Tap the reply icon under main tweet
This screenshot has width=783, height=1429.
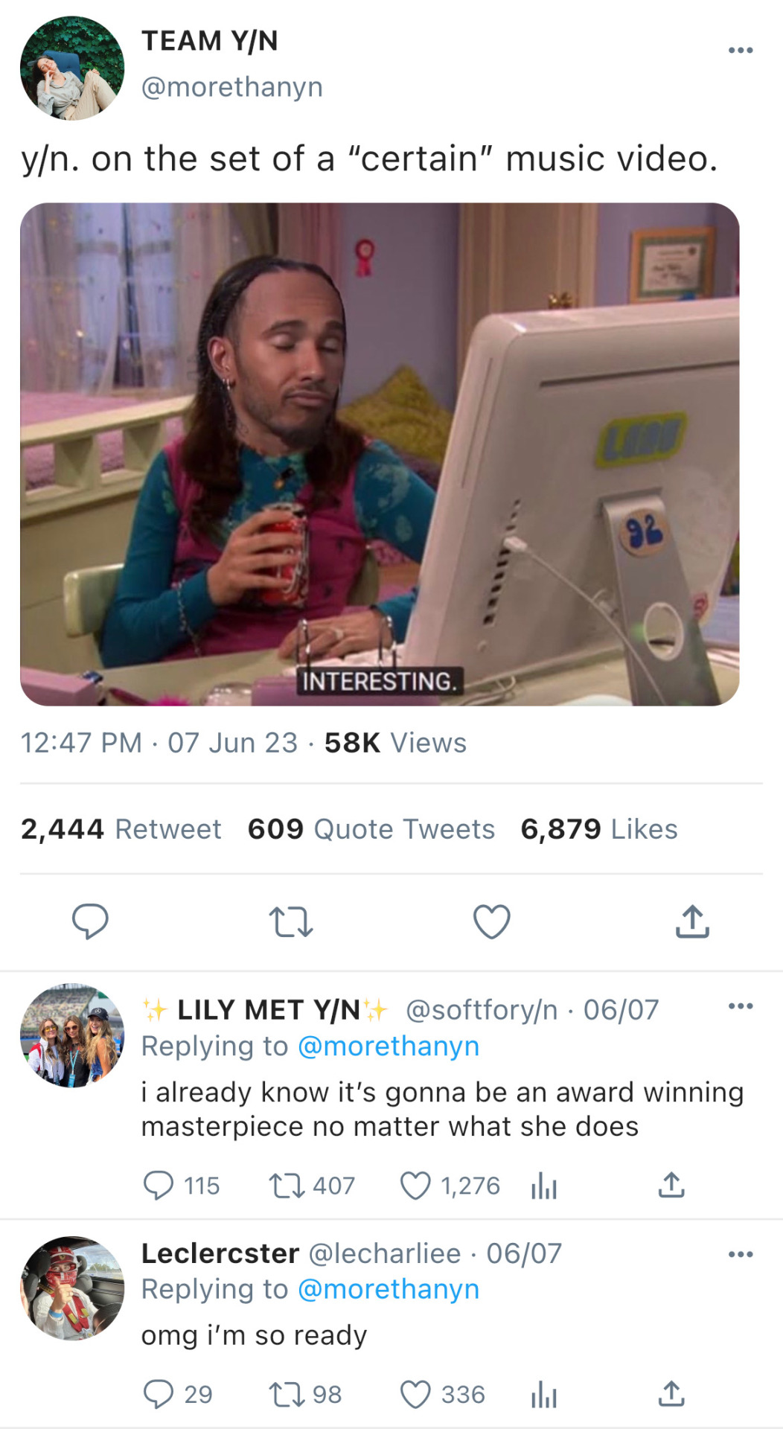[90, 921]
